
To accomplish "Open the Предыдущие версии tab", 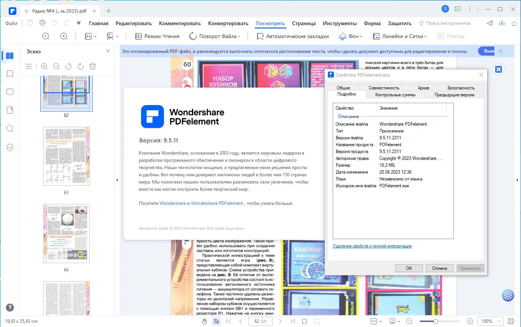I will click(454, 95).
